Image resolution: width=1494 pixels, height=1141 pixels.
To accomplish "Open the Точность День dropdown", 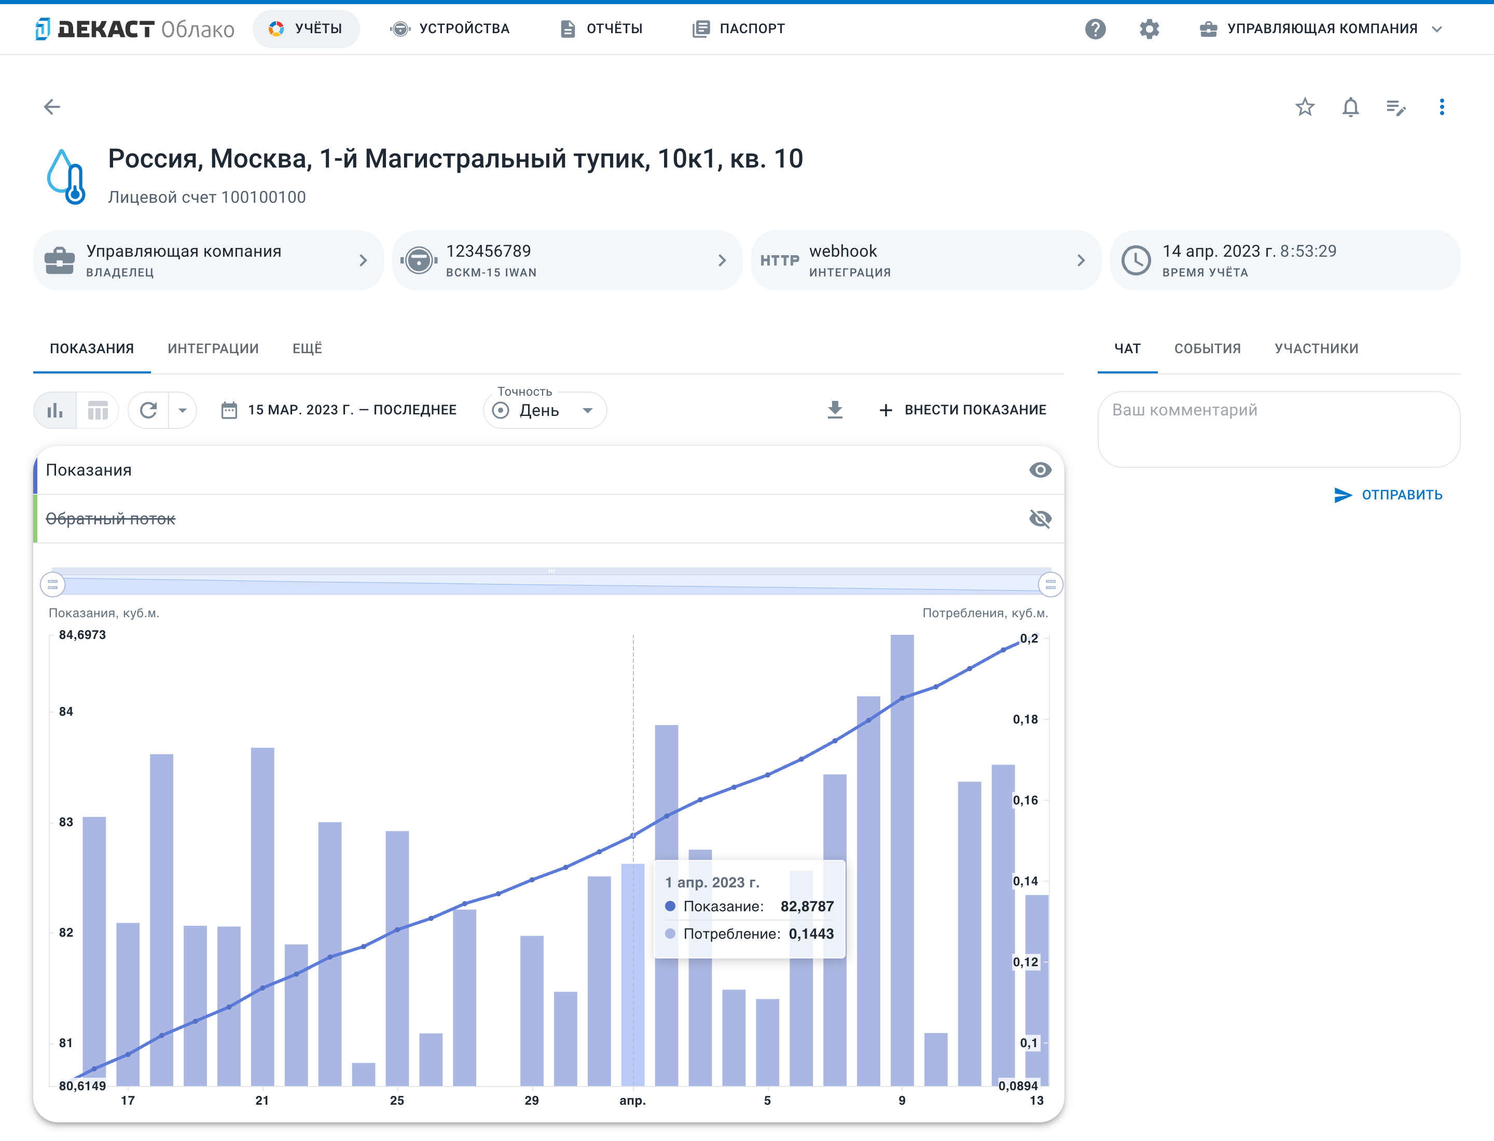I will coord(545,410).
